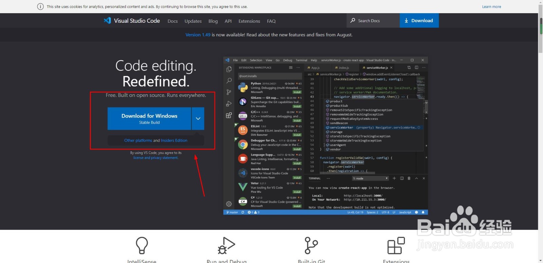543x263 pixels.
Task: Click the Python extension icon in preview
Action: (x=243, y=87)
